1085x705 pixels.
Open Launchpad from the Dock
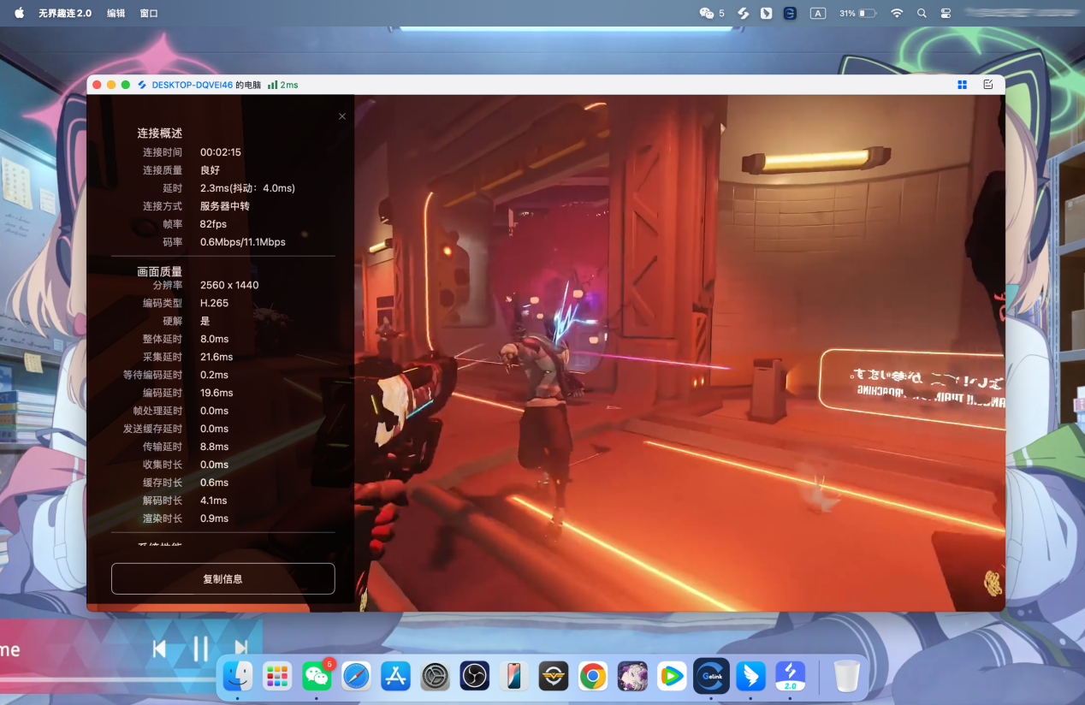click(x=277, y=676)
